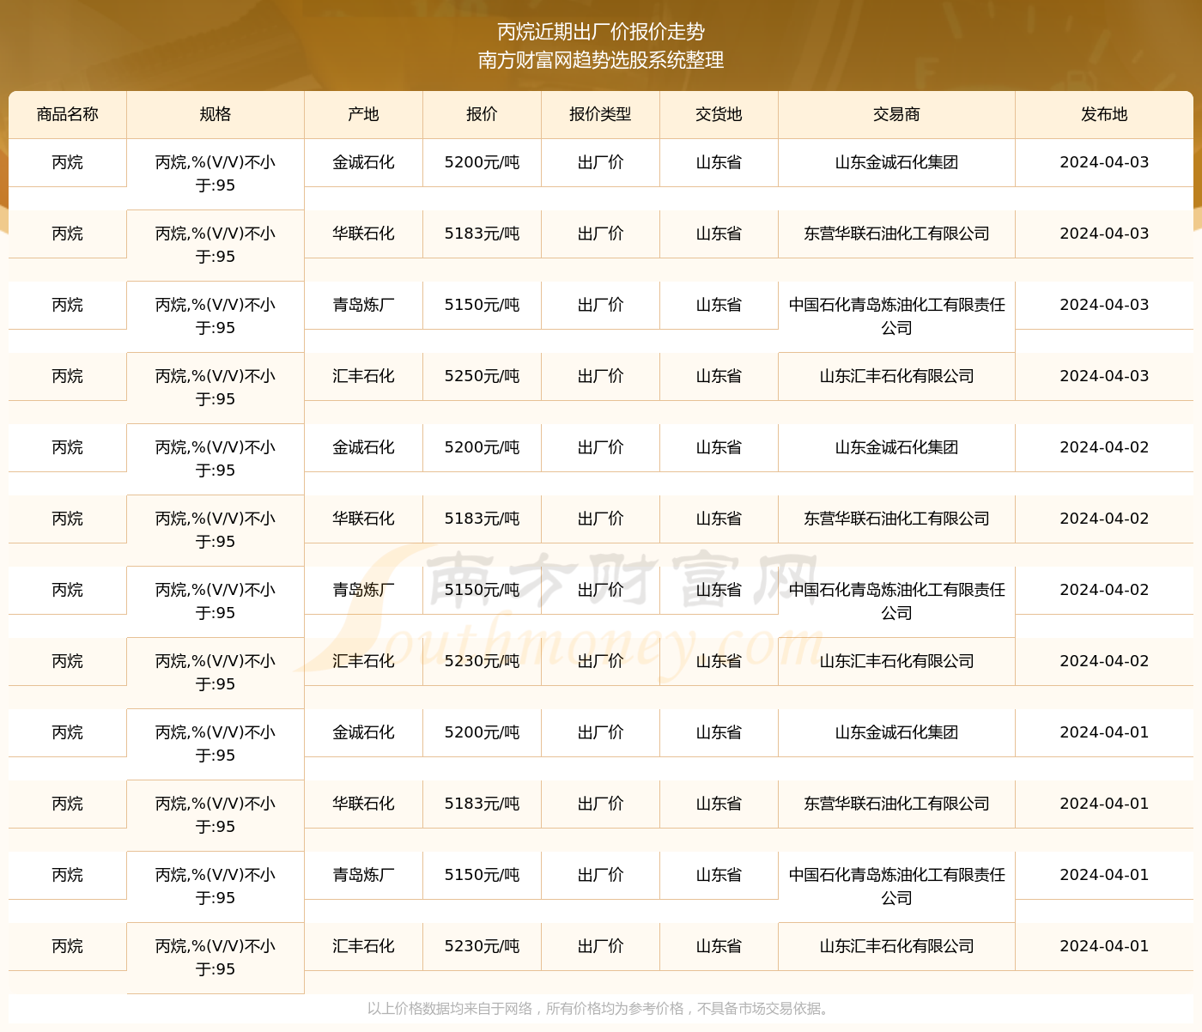Image resolution: width=1202 pixels, height=1032 pixels.
Task: Click date 2024-04-03 in the 汇丰石化 row
Action: point(1104,376)
